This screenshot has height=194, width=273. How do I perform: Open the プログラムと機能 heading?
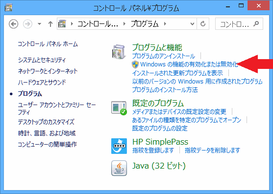coord(157,47)
